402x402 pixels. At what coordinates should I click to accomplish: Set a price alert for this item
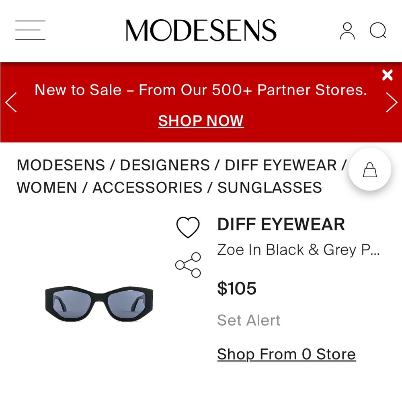pyautogui.click(x=248, y=320)
